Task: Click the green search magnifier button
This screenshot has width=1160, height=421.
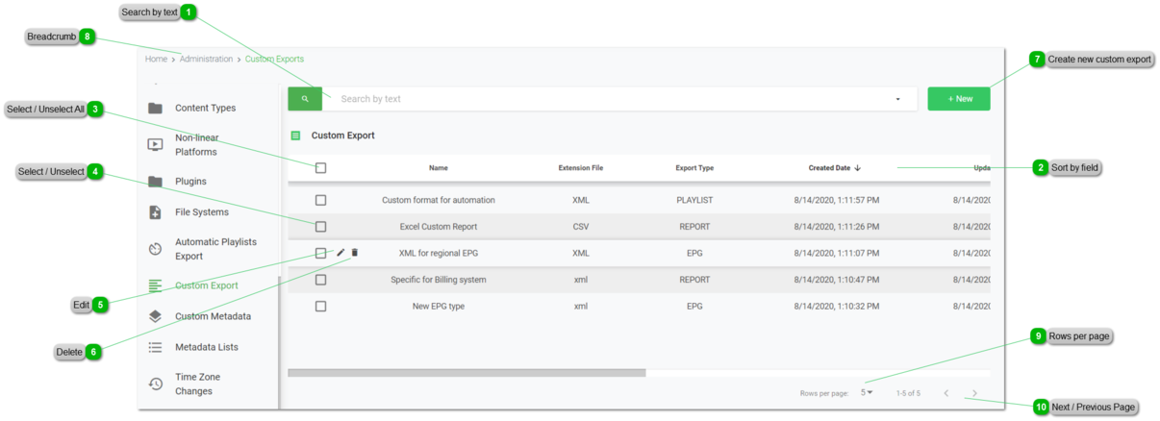Action: coord(305,99)
